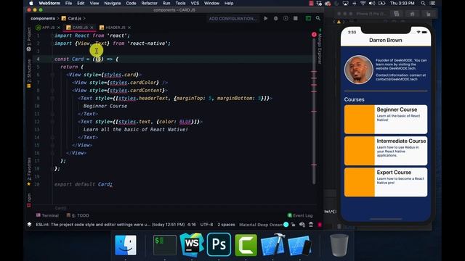Viewport: 465px width, 261px height.
Task: Open the UTF-8 encoding selector
Action: (206, 225)
